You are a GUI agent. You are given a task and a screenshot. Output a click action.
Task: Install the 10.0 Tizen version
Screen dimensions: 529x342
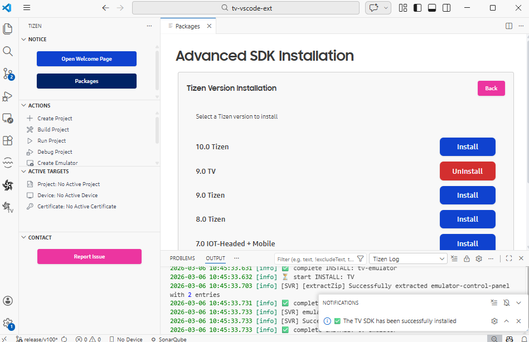467,147
